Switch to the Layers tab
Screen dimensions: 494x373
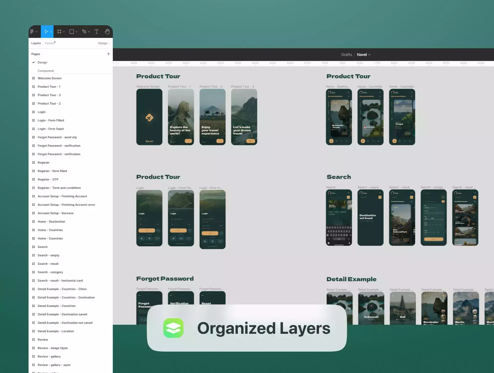(36, 43)
